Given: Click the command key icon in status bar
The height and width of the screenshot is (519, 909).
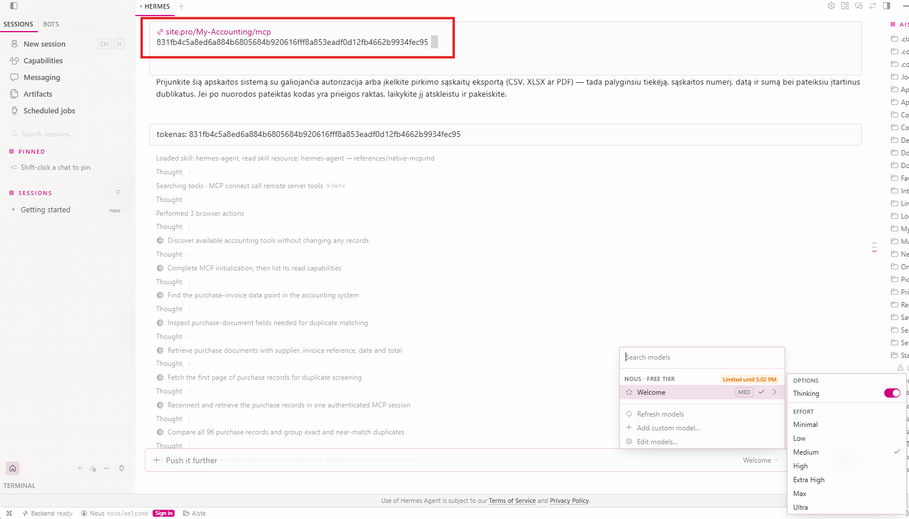Looking at the screenshot, I should pyautogui.click(x=9, y=513).
